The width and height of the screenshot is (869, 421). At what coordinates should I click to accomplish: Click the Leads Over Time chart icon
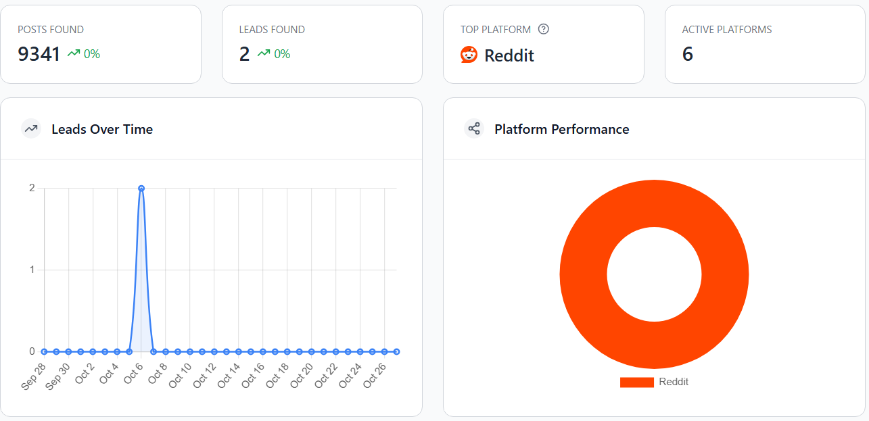[31, 128]
